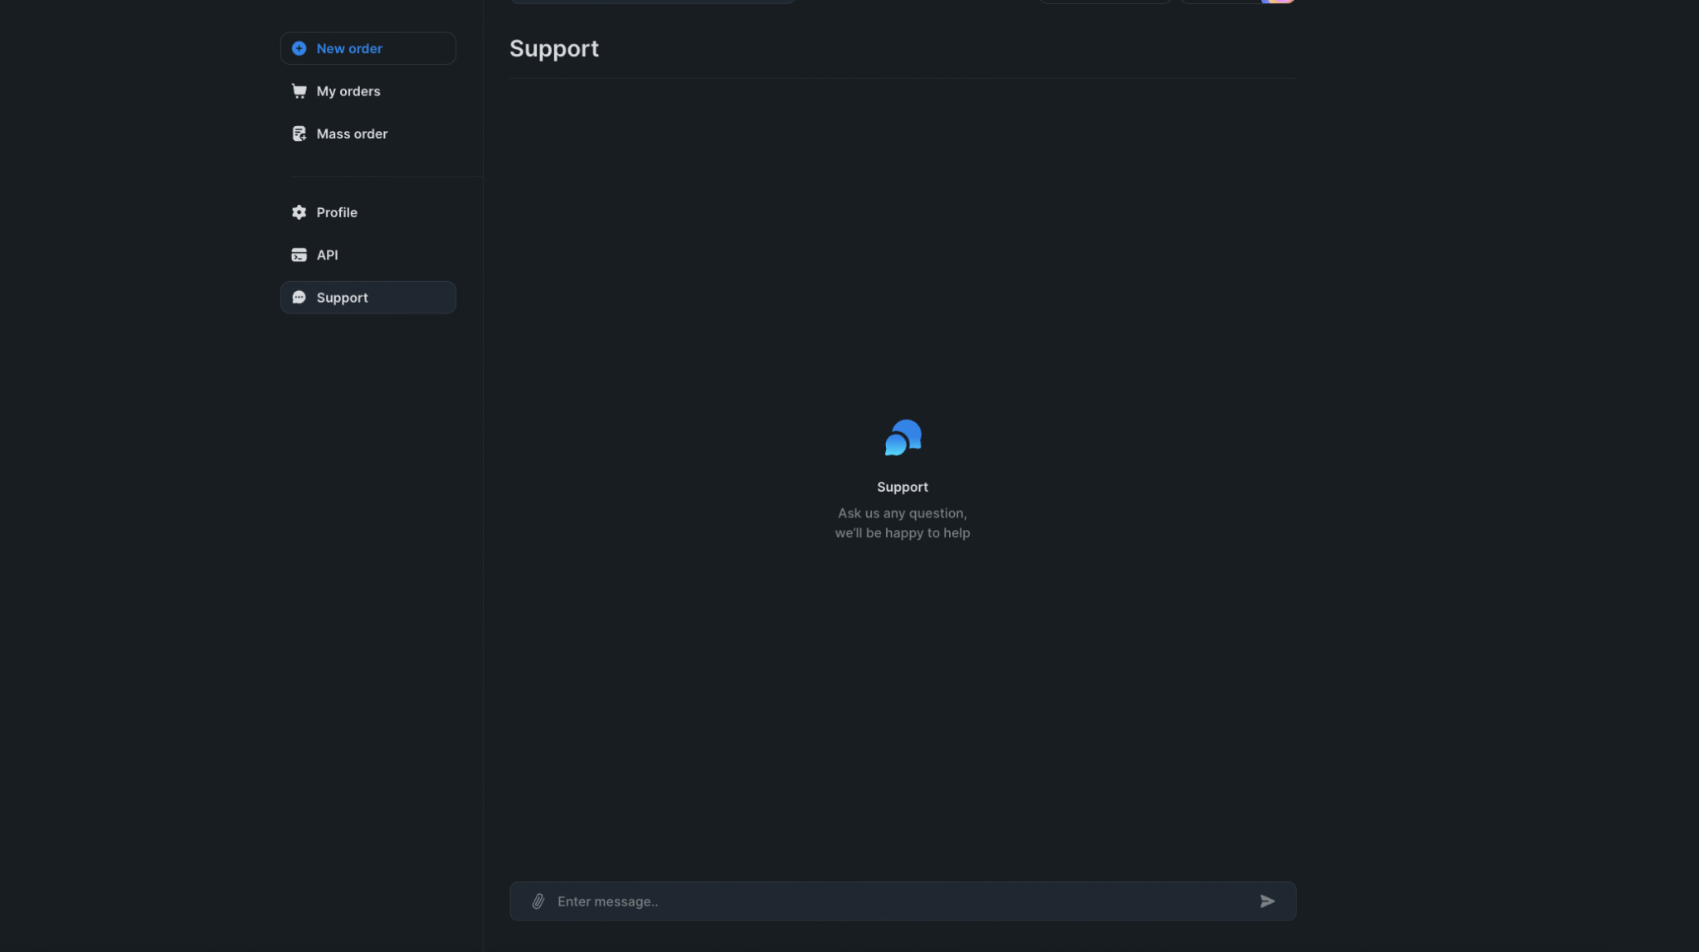Click the paperclip attach file icon
This screenshot has width=1699, height=952.
[x=538, y=901]
